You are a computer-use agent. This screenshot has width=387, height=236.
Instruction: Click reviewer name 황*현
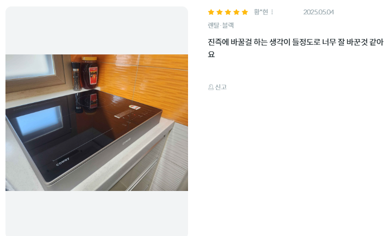[261, 12]
